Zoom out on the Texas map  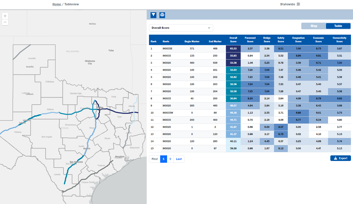click(x=5, y=22)
